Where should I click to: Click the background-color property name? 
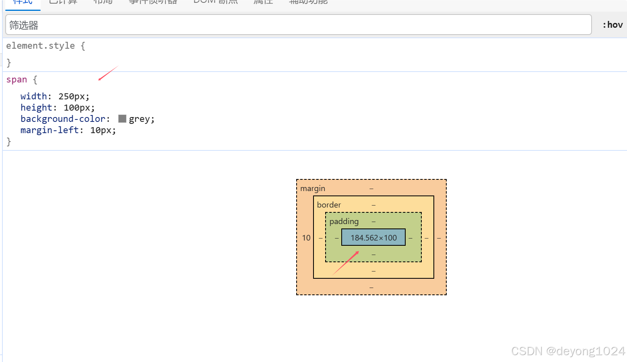click(63, 118)
